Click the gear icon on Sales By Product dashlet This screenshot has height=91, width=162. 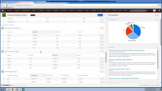point(157,20)
